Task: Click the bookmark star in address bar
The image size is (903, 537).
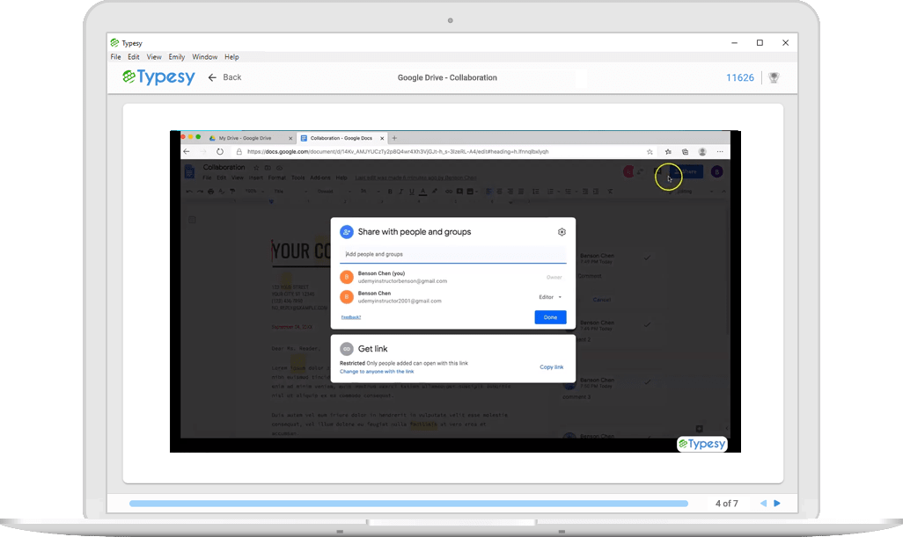Action: click(x=650, y=152)
